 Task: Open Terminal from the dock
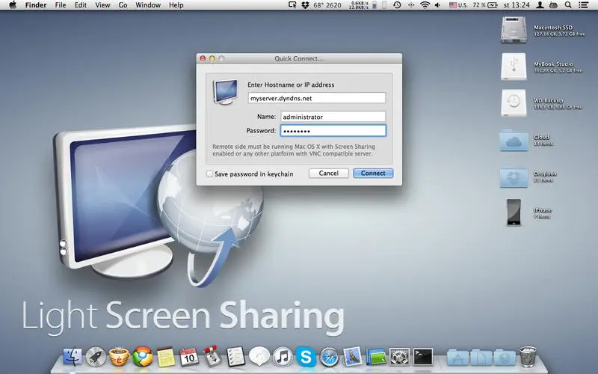click(x=423, y=357)
